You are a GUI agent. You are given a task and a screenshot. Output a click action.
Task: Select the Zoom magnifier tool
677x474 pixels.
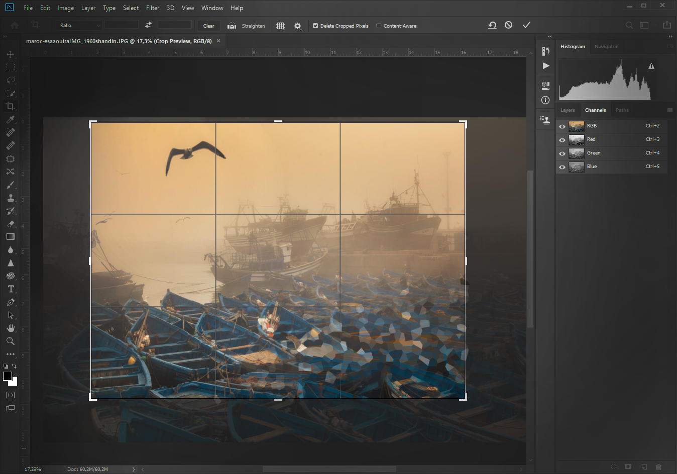11,341
